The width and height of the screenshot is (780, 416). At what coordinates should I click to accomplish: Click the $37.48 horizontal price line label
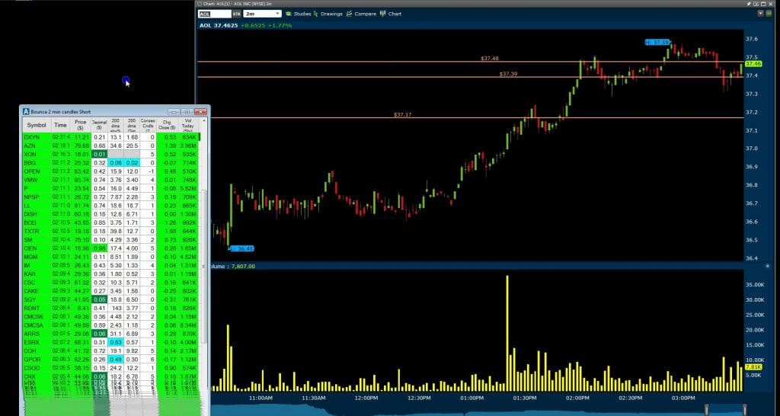coord(490,58)
